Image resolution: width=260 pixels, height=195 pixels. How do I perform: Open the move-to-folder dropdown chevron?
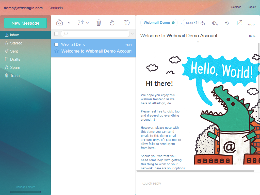tap(88, 23)
